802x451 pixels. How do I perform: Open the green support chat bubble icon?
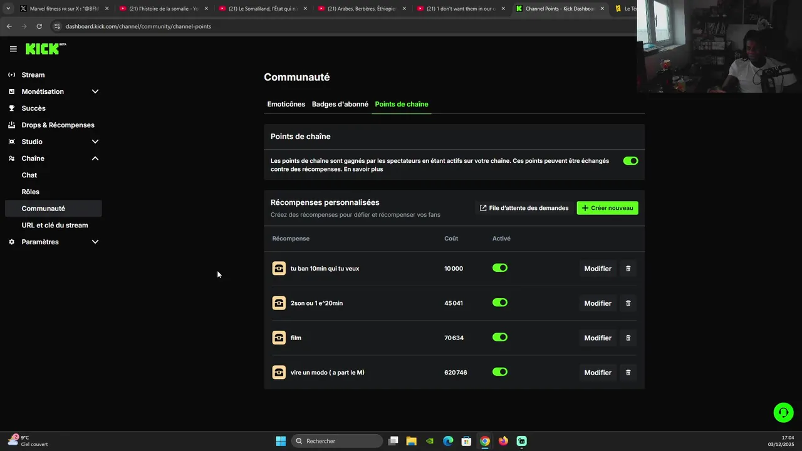783,412
